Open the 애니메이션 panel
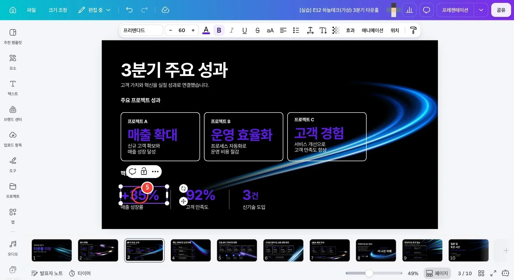This screenshot has width=514, height=280. (x=372, y=30)
